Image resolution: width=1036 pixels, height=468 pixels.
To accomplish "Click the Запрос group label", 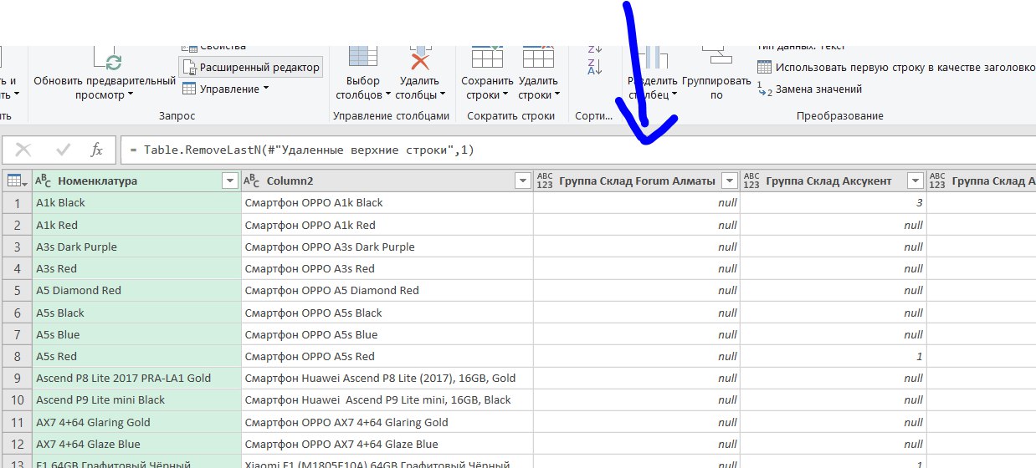I will pyautogui.click(x=177, y=116).
